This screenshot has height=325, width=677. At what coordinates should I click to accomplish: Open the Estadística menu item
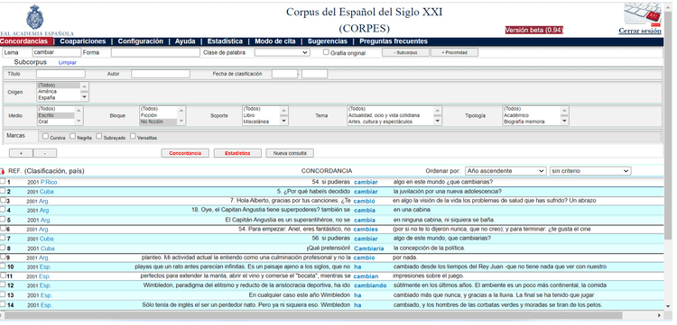pyautogui.click(x=225, y=41)
